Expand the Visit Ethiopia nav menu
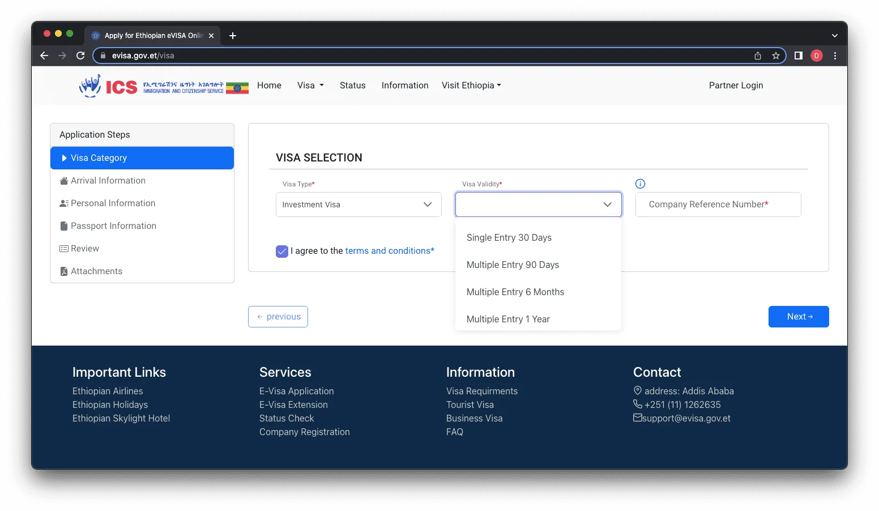879x511 pixels. point(471,86)
